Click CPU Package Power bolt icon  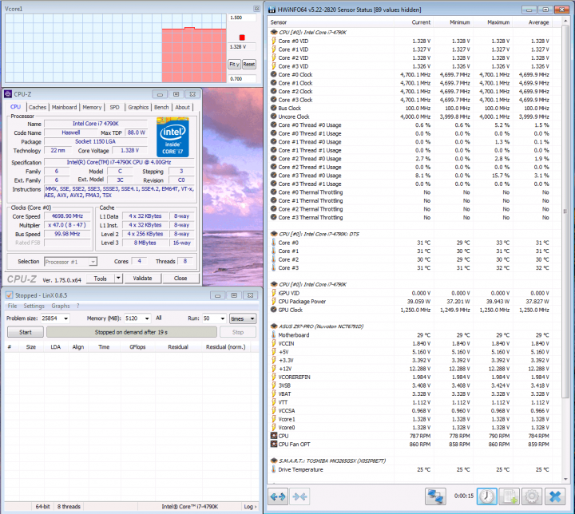pos(274,301)
